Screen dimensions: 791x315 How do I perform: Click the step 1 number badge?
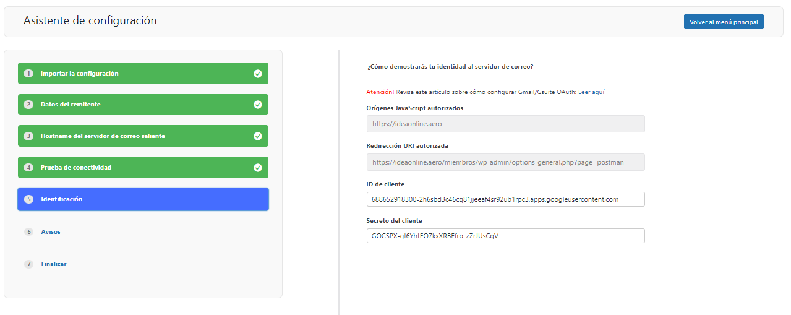tap(28, 73)
